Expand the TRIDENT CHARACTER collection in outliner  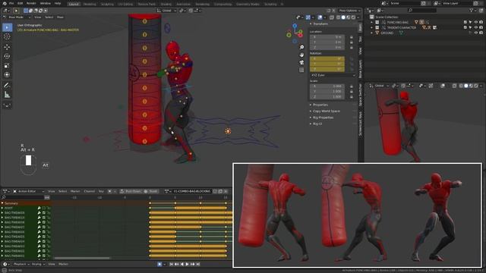click(x=371, y=27)
